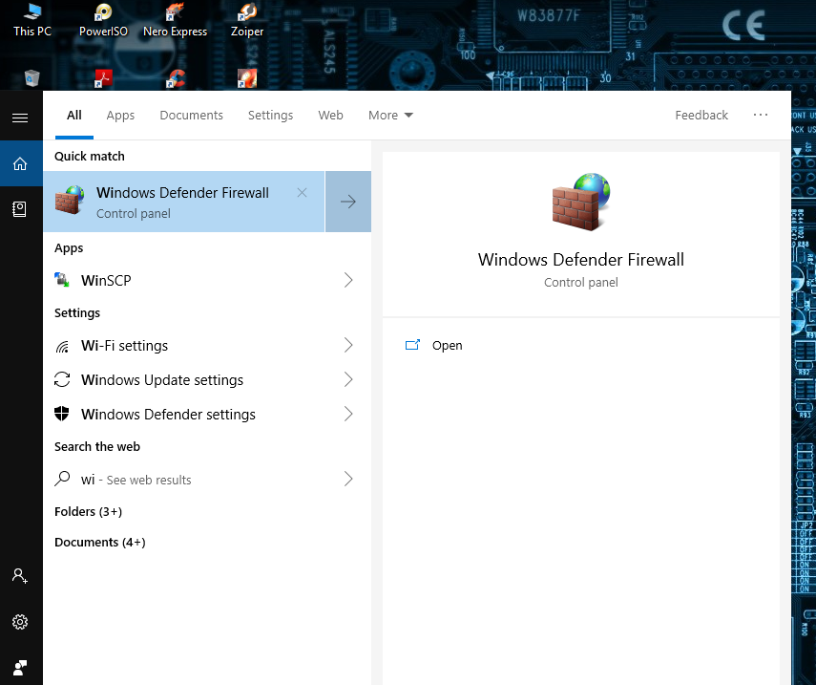Viewport: 816px width, 685px height.
Task: Open the hamburger menu in the sidebar
Action: tap(20, 118)
